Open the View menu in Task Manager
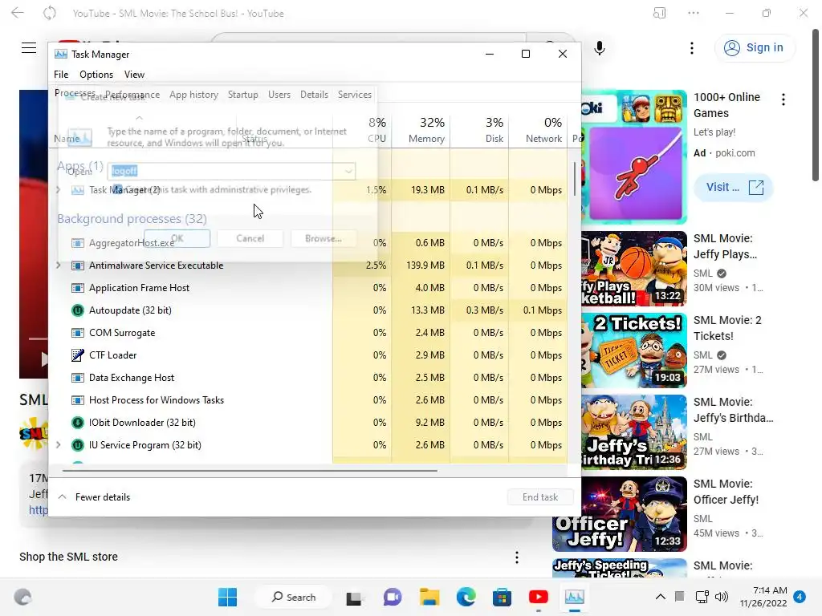The height and width of the screenshot is (616, 822). point(134,75)
